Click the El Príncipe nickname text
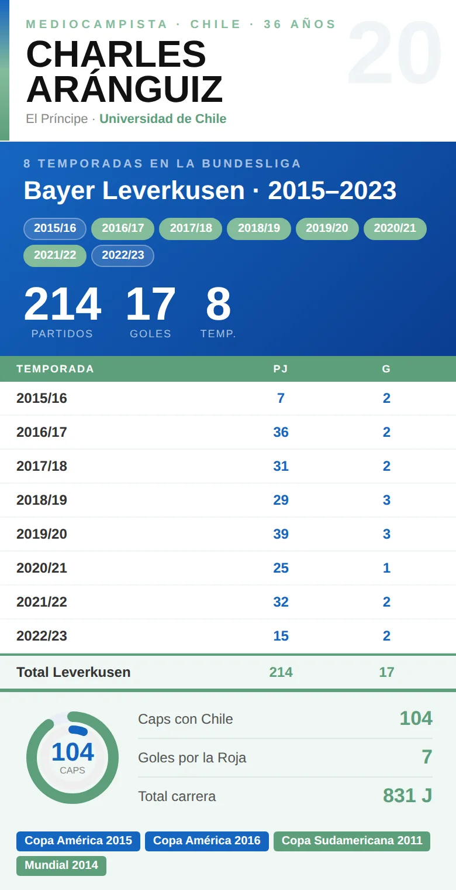This screenshot has height=890, width=456. tap(57, 119)
